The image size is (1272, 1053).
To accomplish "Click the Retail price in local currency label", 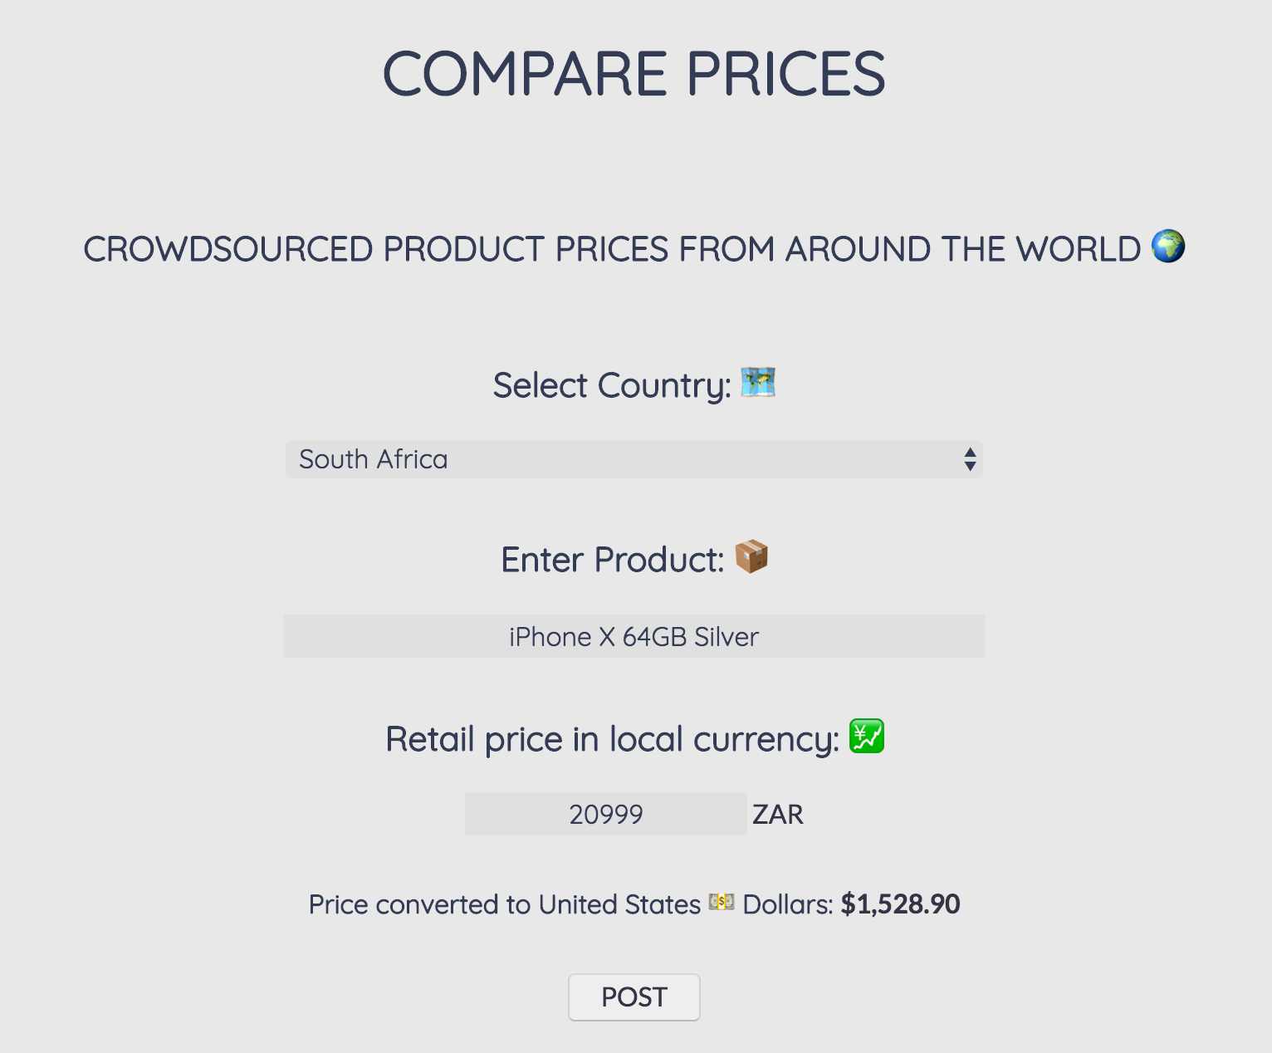I will click(x=612, y=738).
